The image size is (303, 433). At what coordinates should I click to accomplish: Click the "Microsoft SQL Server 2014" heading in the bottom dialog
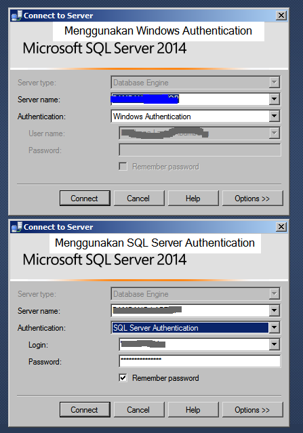click(x=104, y=260)
